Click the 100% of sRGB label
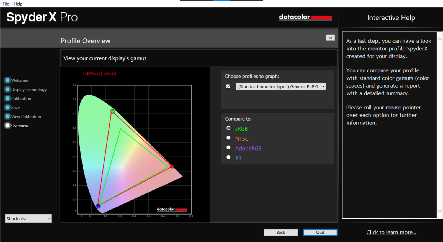The height and width of the screenshot is (242, 443). pyautogui.click(x=99, y=73)
